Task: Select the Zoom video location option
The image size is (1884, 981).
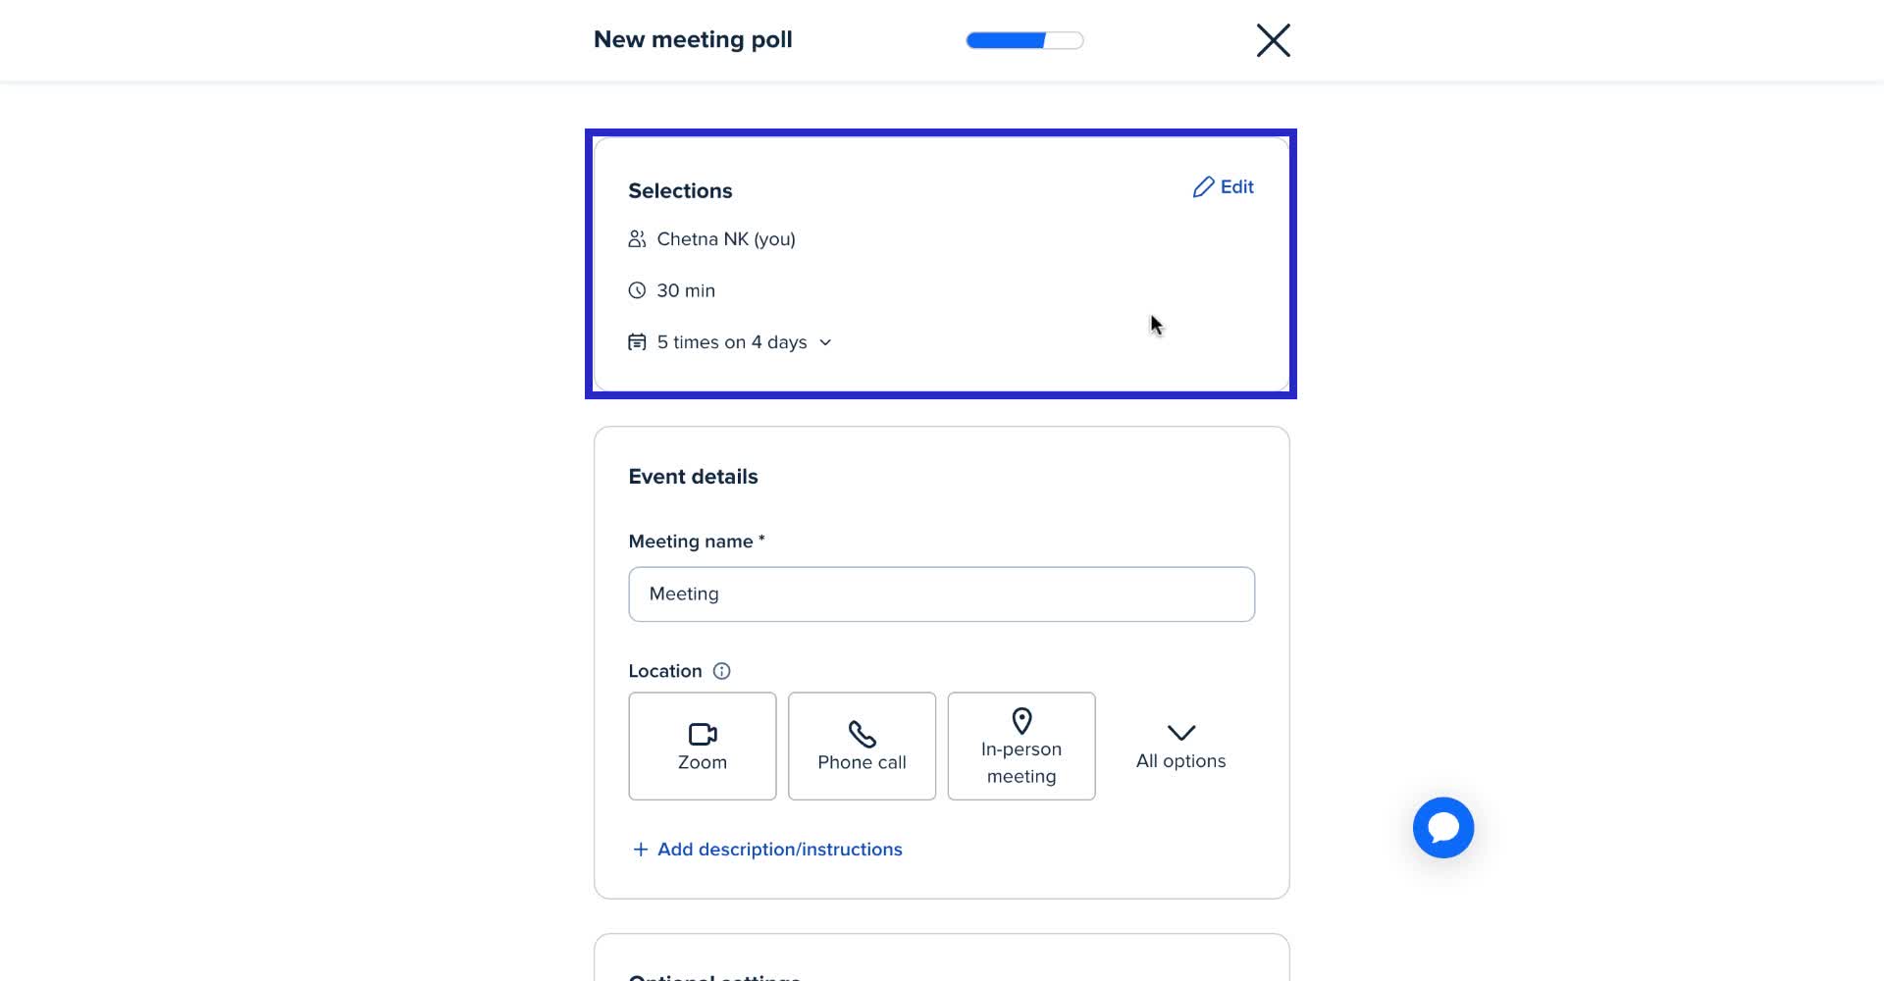Action: tap(702, 746)
